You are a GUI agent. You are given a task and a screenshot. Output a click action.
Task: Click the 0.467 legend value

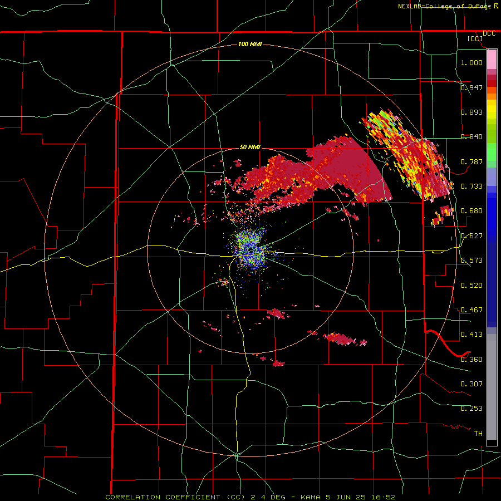[x=471, y=310]
